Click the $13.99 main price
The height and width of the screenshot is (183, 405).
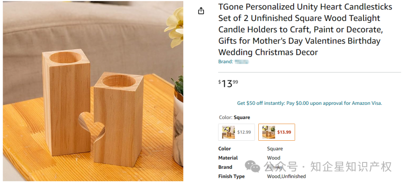(x=228, y=83)
